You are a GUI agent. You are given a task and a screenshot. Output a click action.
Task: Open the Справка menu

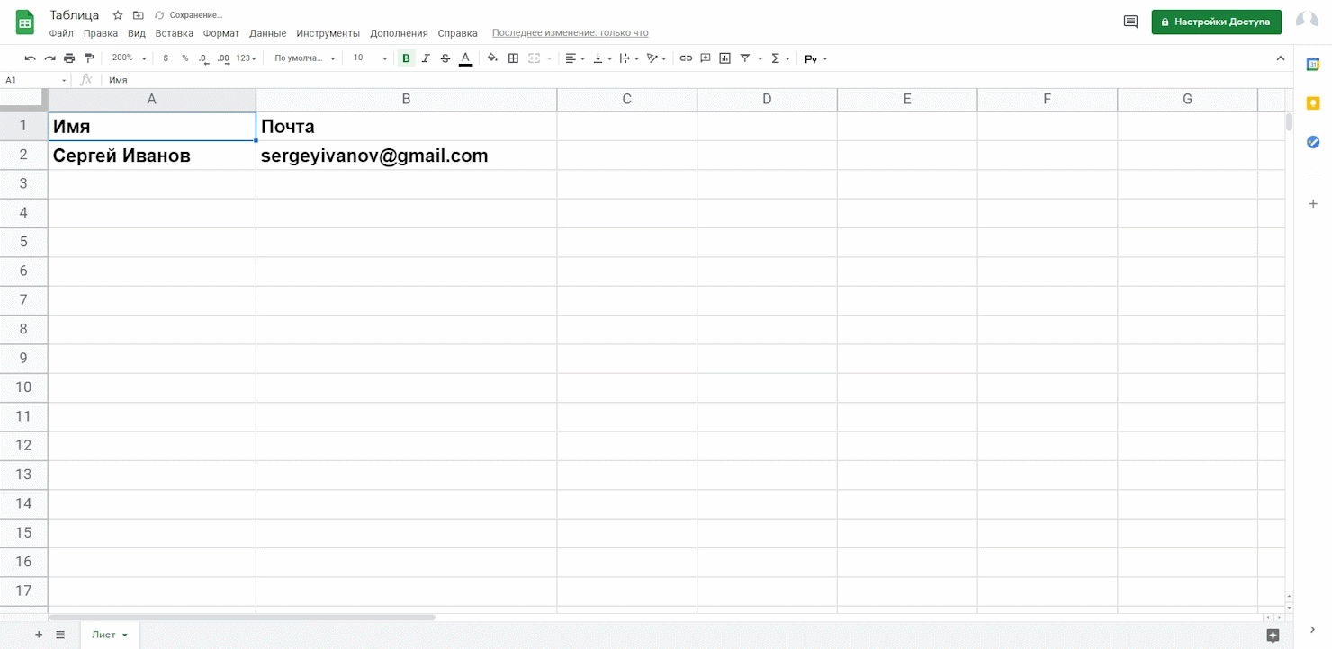click(x=458, y=33)
